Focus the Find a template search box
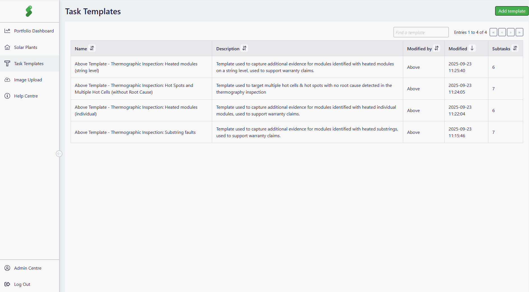529x292 pixels. point(421,32)
